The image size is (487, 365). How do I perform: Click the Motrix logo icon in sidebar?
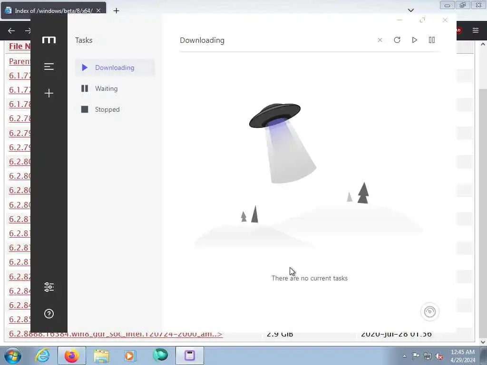tap(49, 40)
